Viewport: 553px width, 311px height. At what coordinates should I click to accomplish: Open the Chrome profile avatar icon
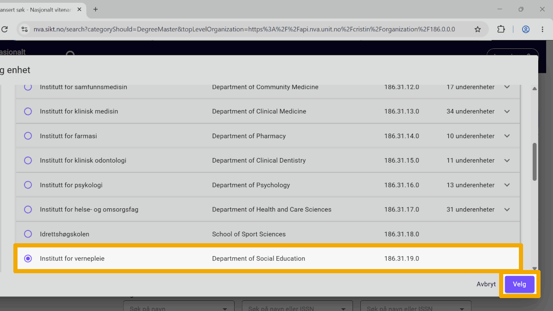click(525, 29)
